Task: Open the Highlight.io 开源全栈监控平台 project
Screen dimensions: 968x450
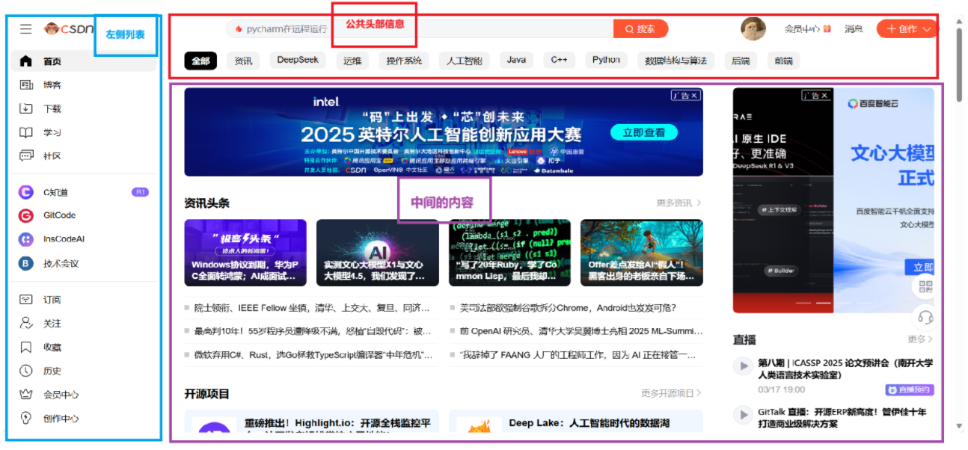Action: [311, 421]
